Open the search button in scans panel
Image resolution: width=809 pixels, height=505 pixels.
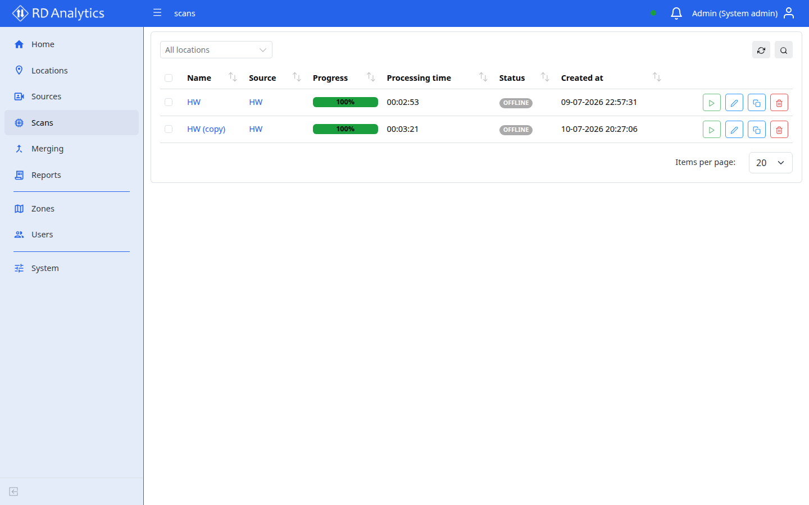pos(784,50)
